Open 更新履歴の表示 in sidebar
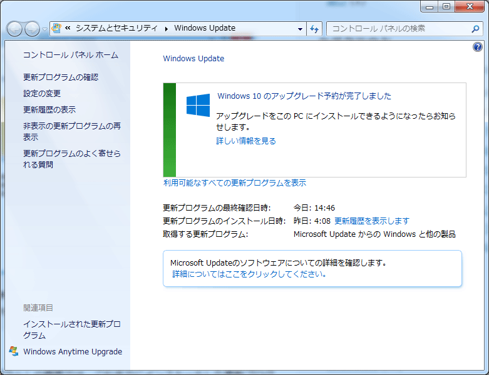 tap(49, 109)
